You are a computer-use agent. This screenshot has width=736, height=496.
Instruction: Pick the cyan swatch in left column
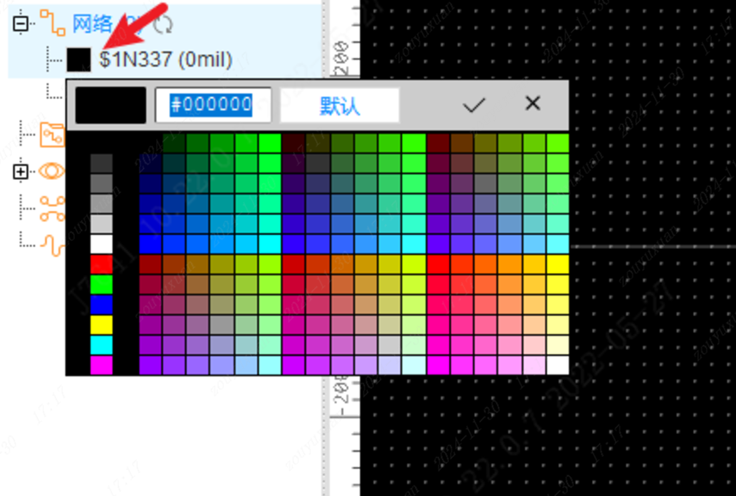(x=102, y=345)
